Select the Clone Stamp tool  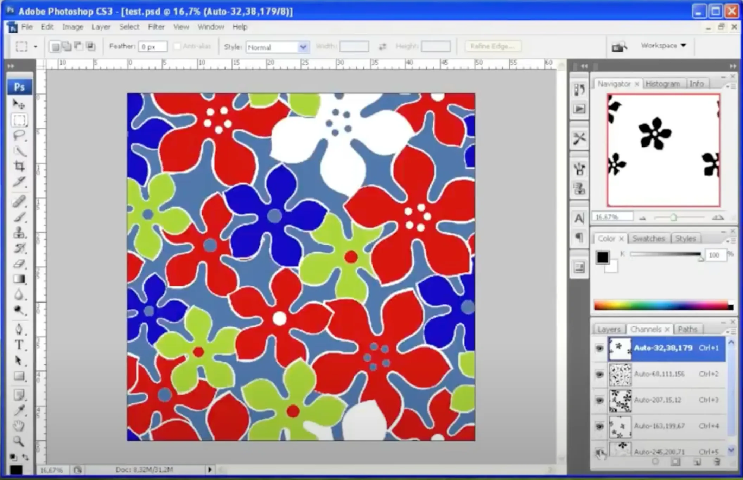click(x=19, y=233)
